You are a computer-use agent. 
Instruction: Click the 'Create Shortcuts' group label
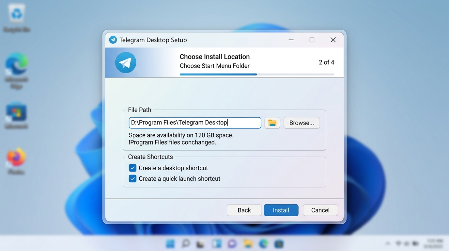point(150,157)
